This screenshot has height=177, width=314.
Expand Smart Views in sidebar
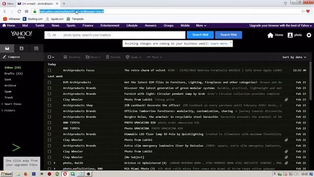point(11,104)
